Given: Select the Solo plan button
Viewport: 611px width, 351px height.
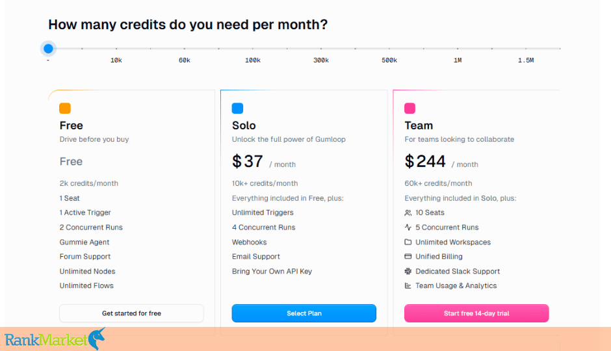Looking at the screenshot, I should [304, 313].
